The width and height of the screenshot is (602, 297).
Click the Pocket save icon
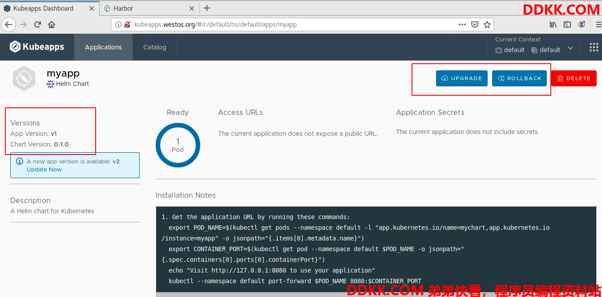click(475, 24)
